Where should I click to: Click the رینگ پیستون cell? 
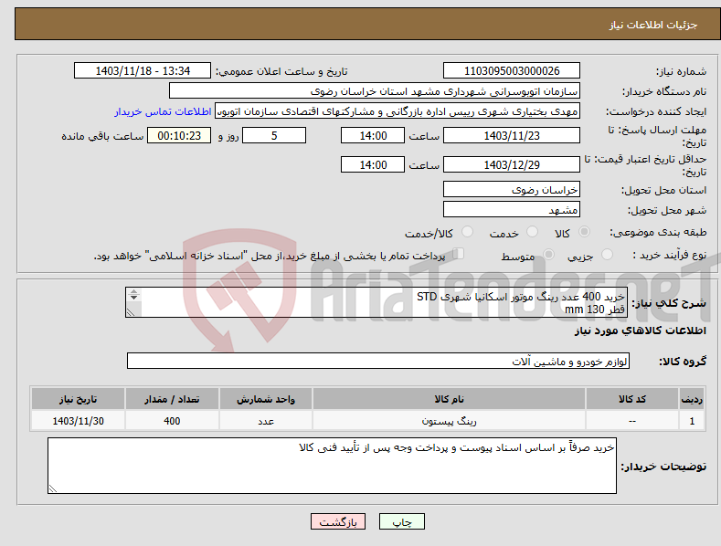pos(449,421)
